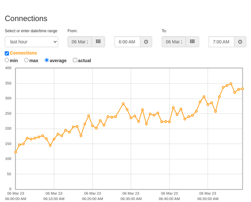
Task: Click the 6:00 AM time field
Action: pyautogui.click(x=128, y=42)
